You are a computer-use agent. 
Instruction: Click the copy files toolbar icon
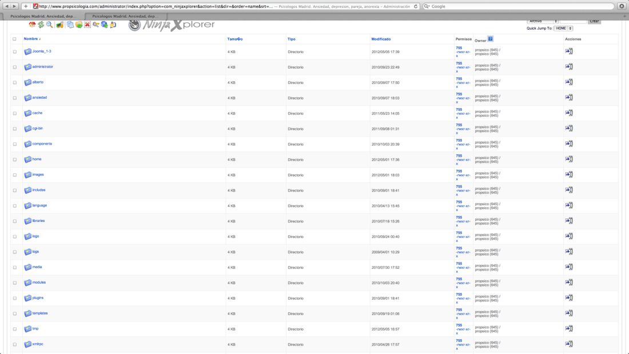(70, 25)
